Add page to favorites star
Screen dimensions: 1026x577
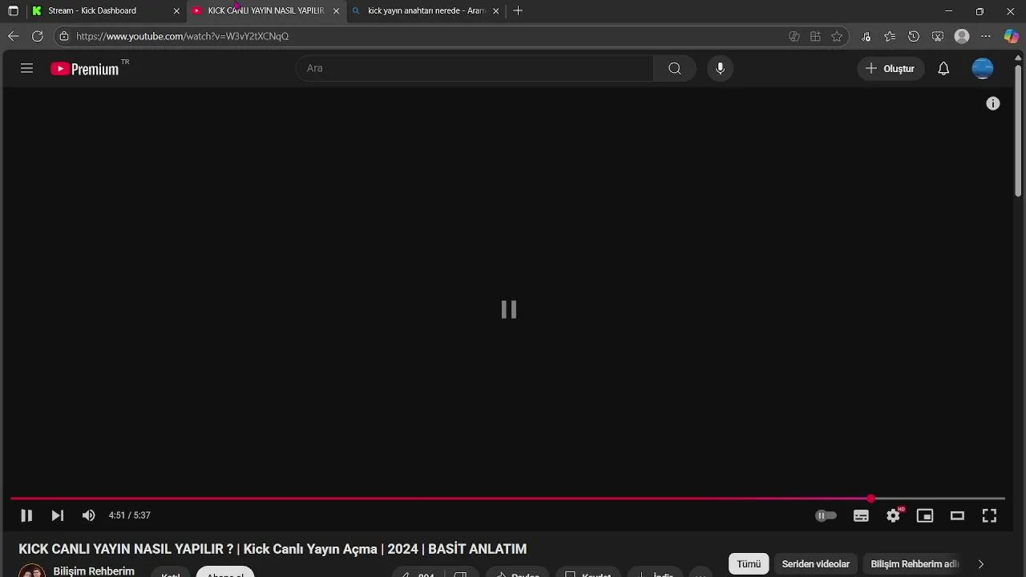click(x=837, y=36)
